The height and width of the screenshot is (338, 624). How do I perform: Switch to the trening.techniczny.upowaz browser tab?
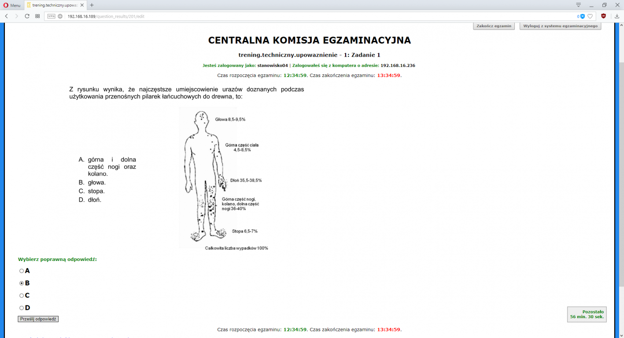coord(55,5)
